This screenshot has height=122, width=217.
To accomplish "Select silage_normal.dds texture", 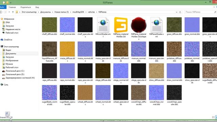I will (121, 71).
